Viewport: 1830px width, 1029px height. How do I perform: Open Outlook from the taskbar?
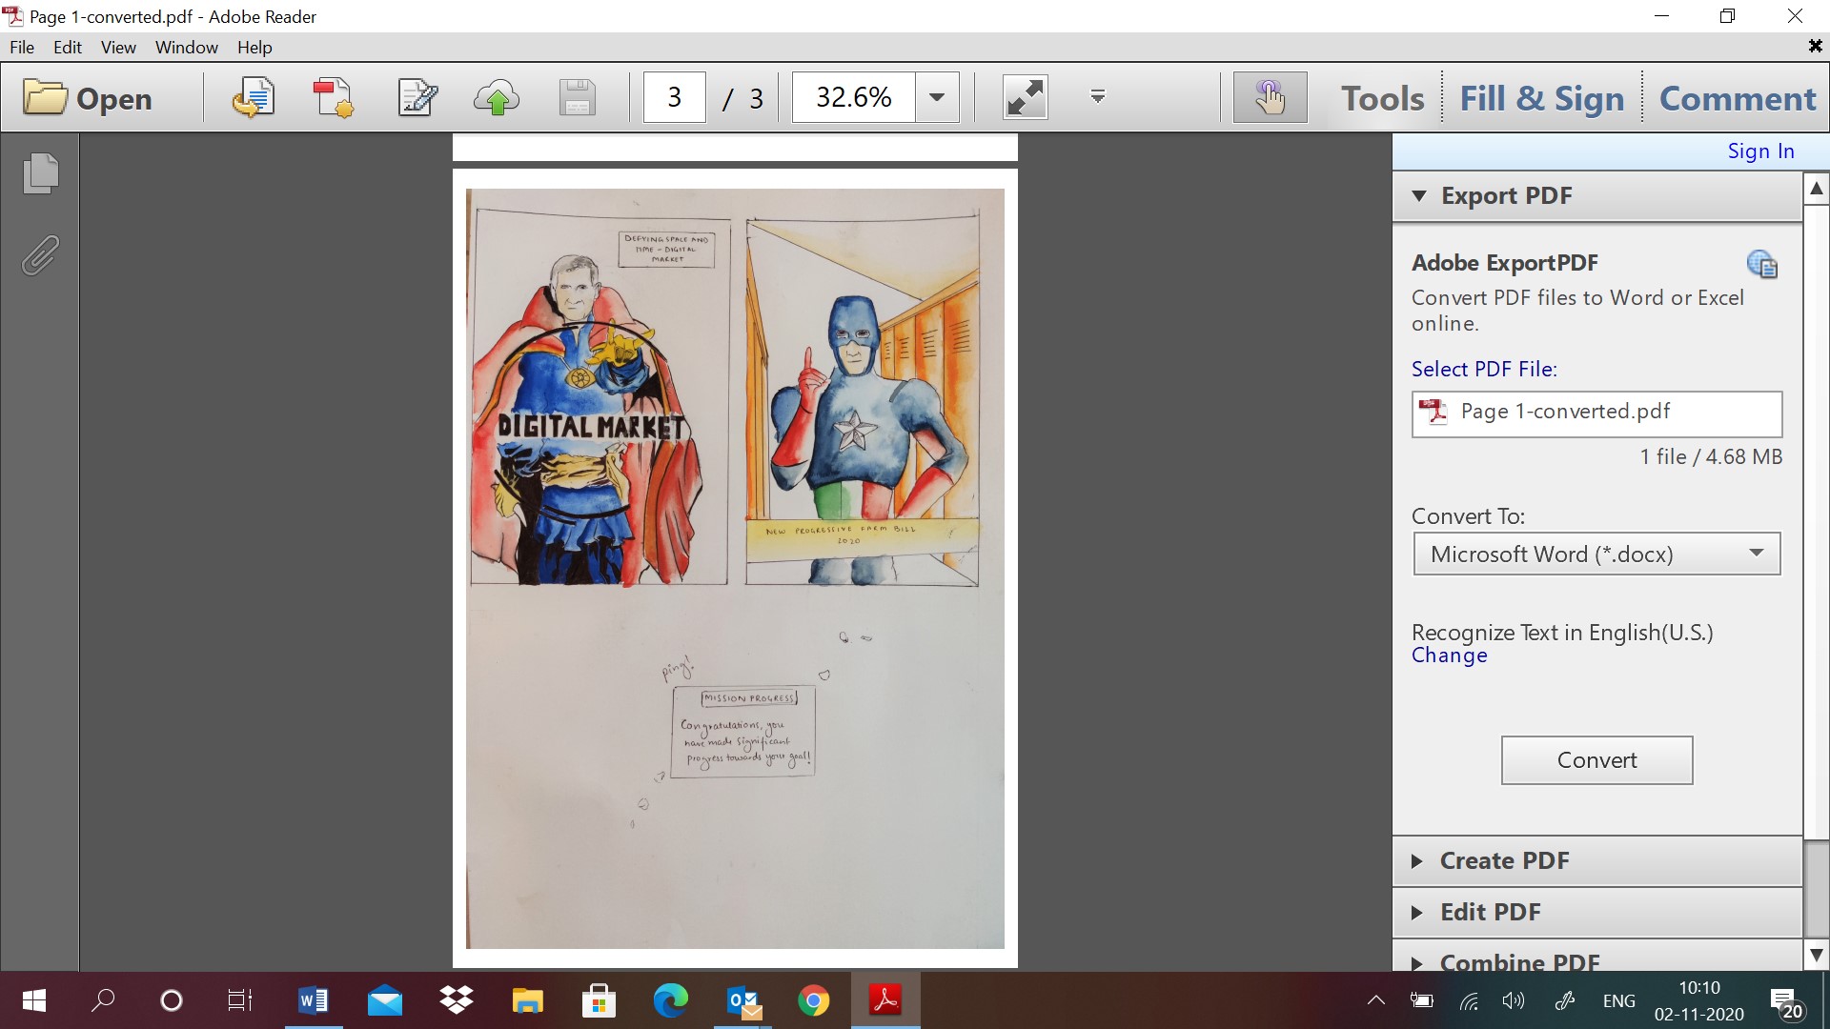point(742,1000)
